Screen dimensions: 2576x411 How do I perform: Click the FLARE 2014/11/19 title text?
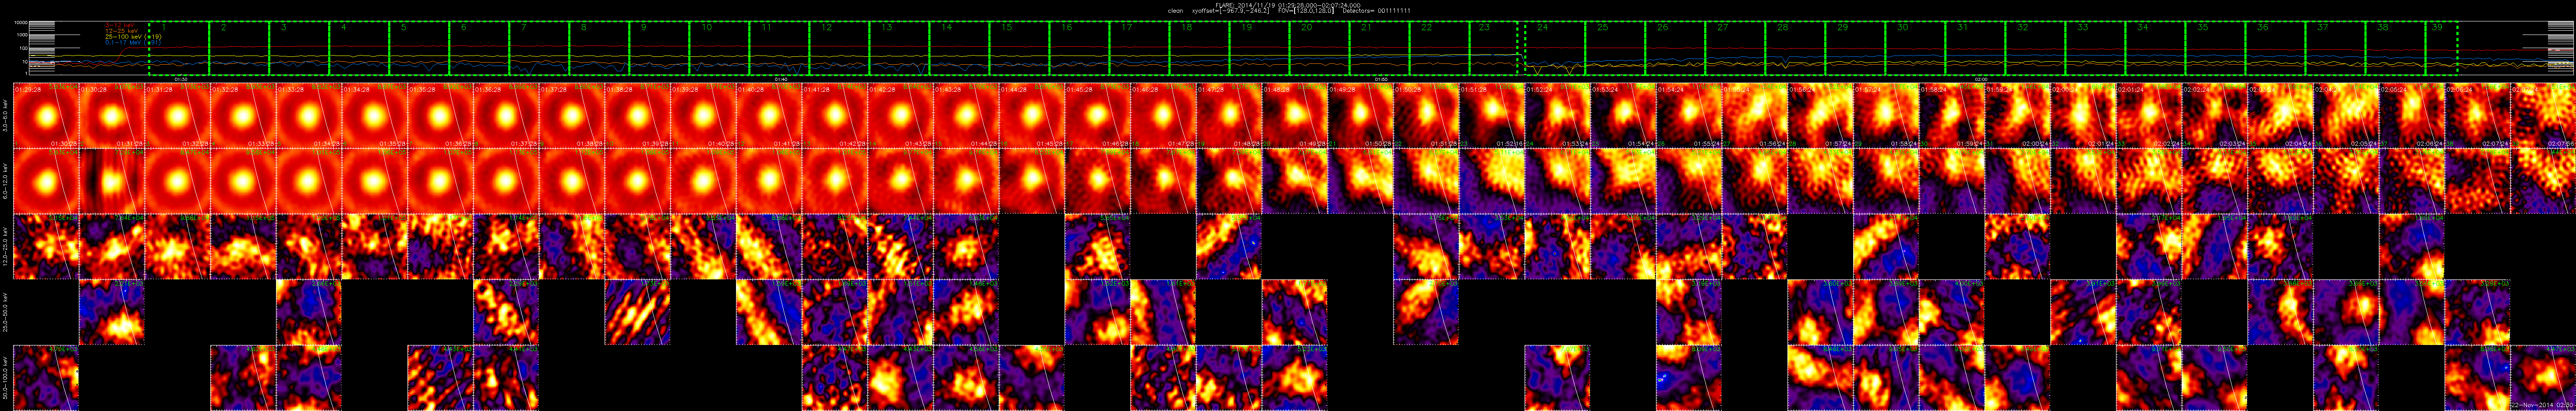pos(1288,4)
